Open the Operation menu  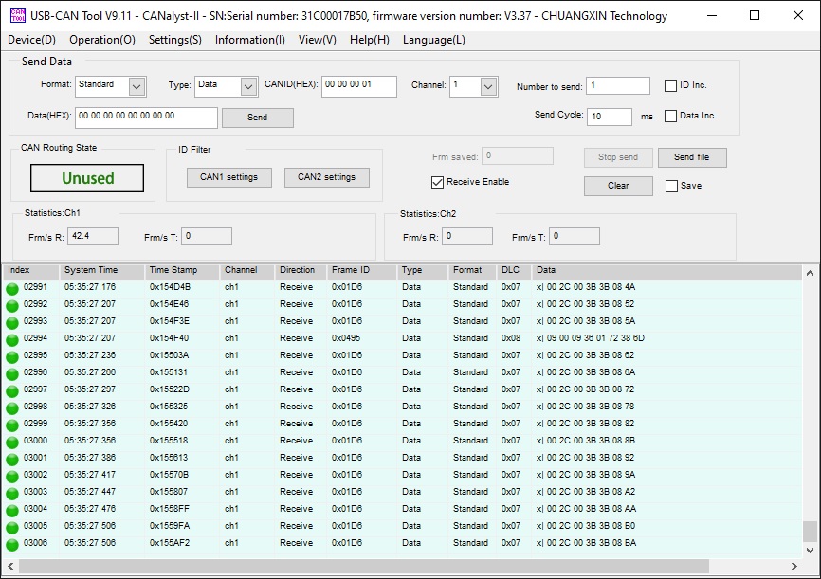(102, 40)
